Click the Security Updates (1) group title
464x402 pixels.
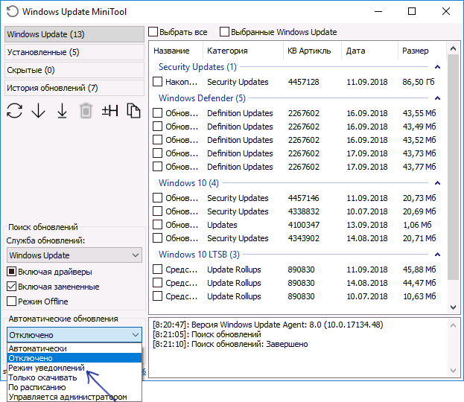point(197,67)
